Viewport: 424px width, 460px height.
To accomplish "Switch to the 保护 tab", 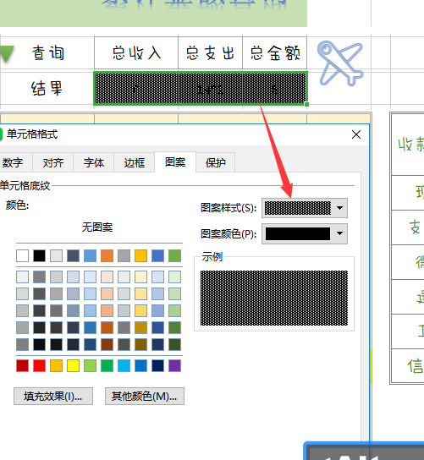I will pos(216,162).
